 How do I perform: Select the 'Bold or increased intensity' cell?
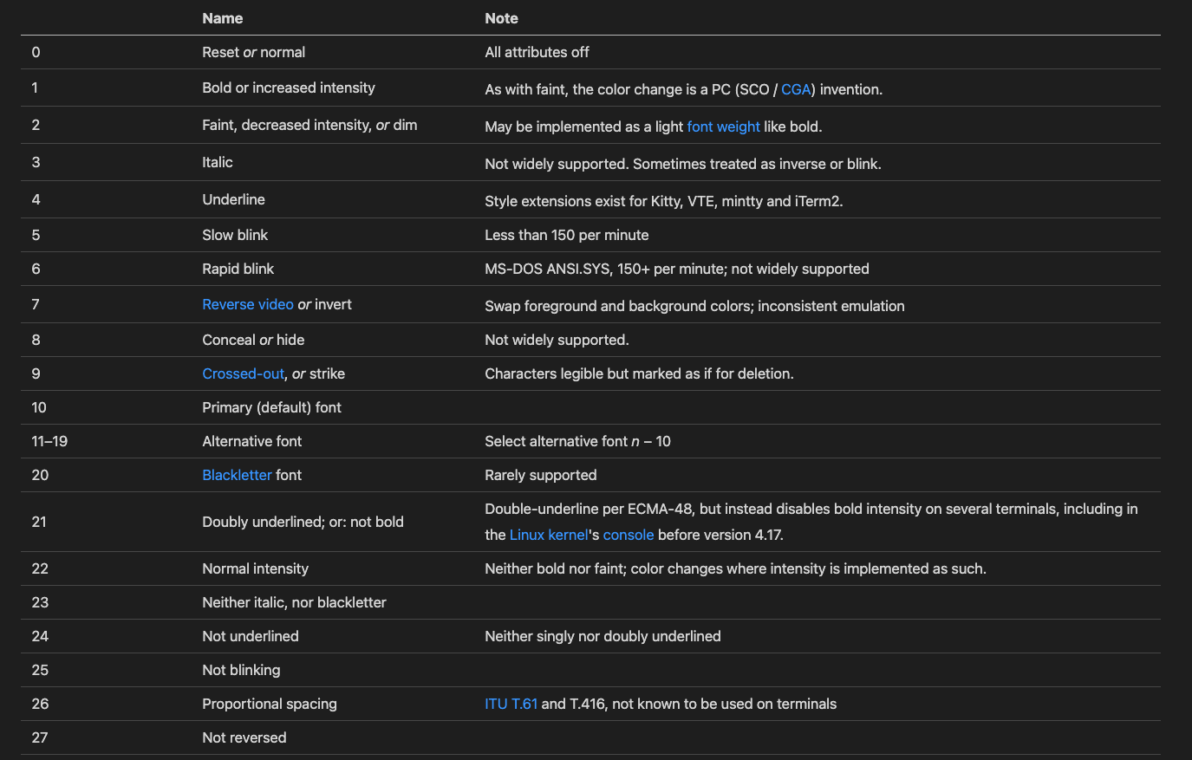pos(289,88)
